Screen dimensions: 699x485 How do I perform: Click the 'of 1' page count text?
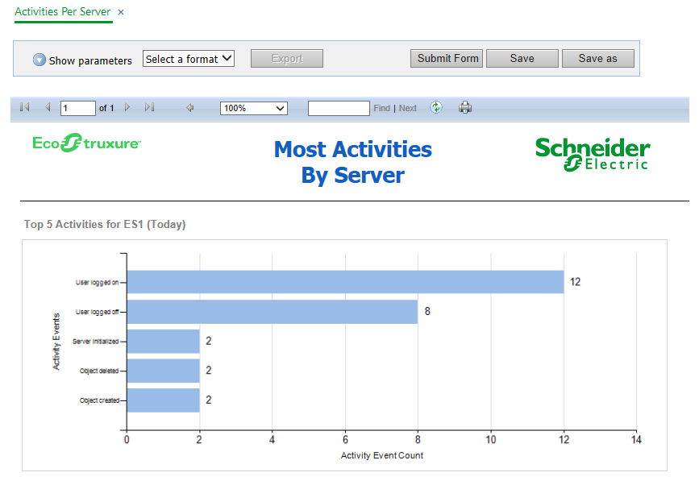pyautogui.click(x=106, y=108)
